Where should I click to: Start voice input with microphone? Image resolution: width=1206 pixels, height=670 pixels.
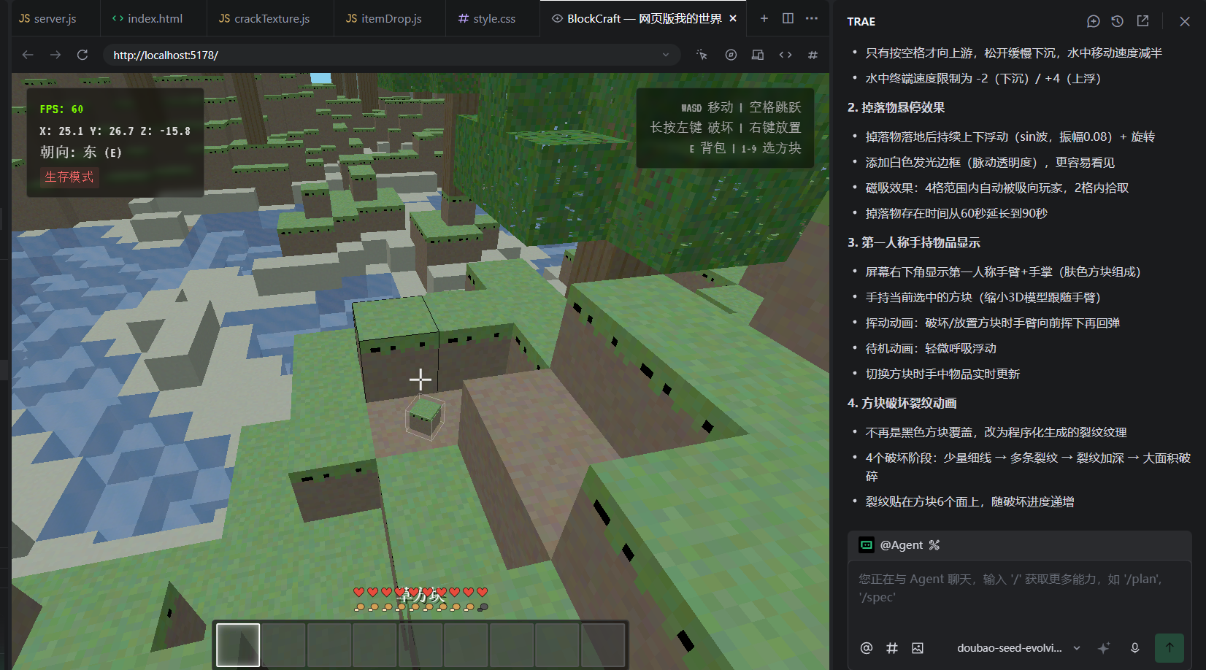pyautogui.click(x=1135, y=648)
